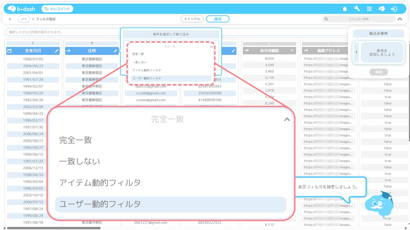Click the chat assistant icon in header
410x230 pixels.
pyautogui.click(x=382, y=9)
